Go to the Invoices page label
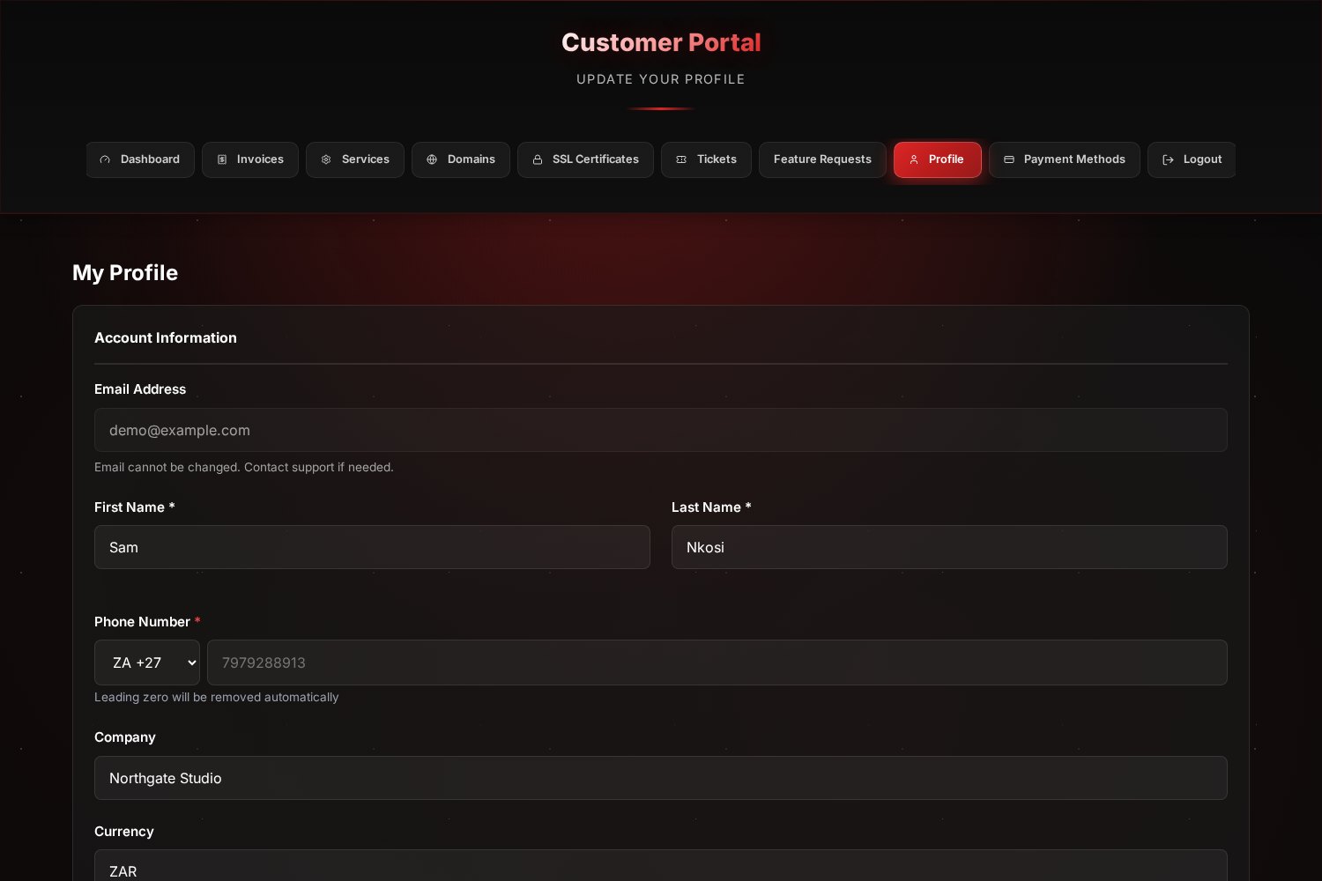The width and height of the screenshot is (1322, 881). coord(260,159)
